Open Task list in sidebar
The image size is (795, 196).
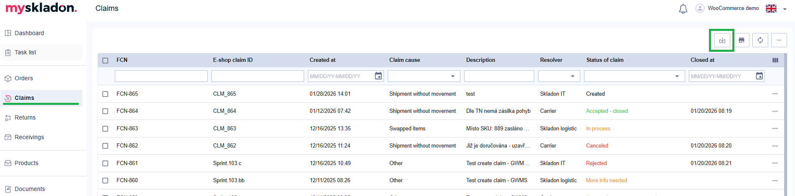[41, 52]
